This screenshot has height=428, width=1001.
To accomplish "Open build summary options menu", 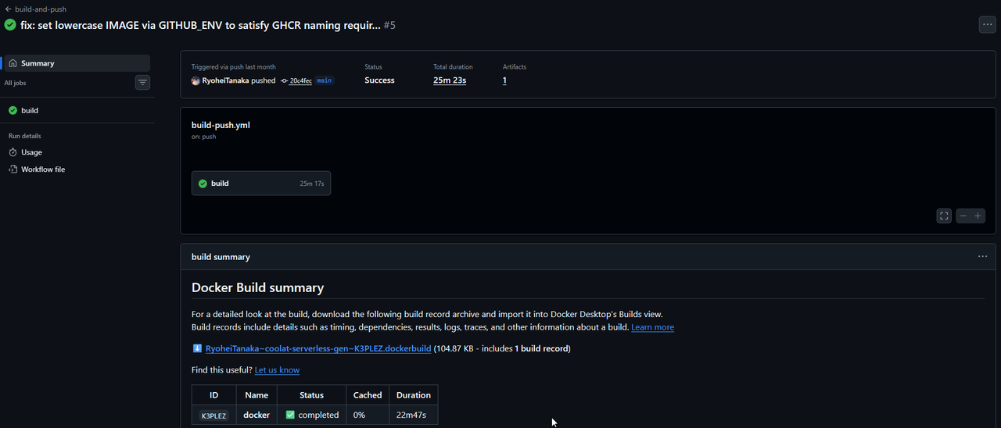I will tap(982, 256).
